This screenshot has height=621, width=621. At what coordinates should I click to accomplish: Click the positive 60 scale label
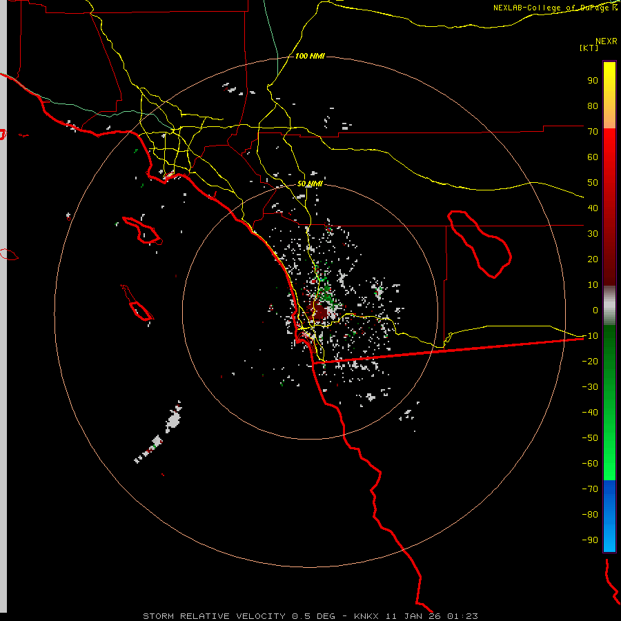[593, 157]
